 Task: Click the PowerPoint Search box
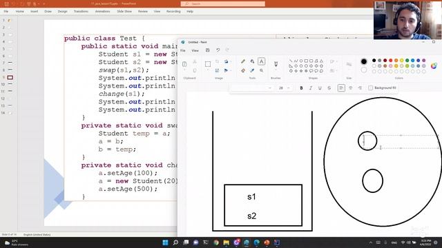222,3
